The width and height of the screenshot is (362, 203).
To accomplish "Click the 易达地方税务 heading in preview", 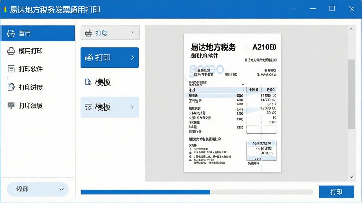I will (213, 47).
